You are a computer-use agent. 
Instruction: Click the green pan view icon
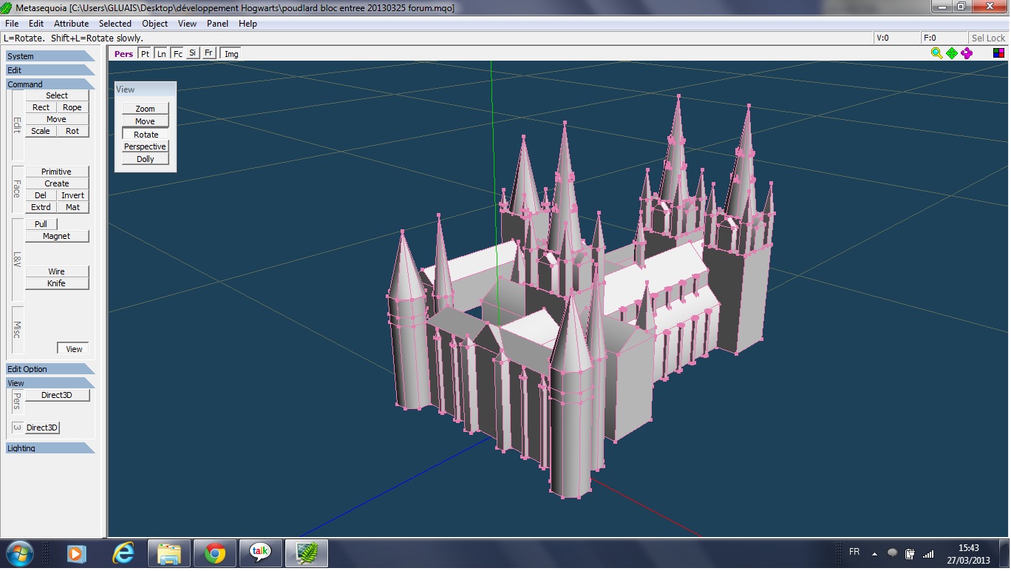952,53
